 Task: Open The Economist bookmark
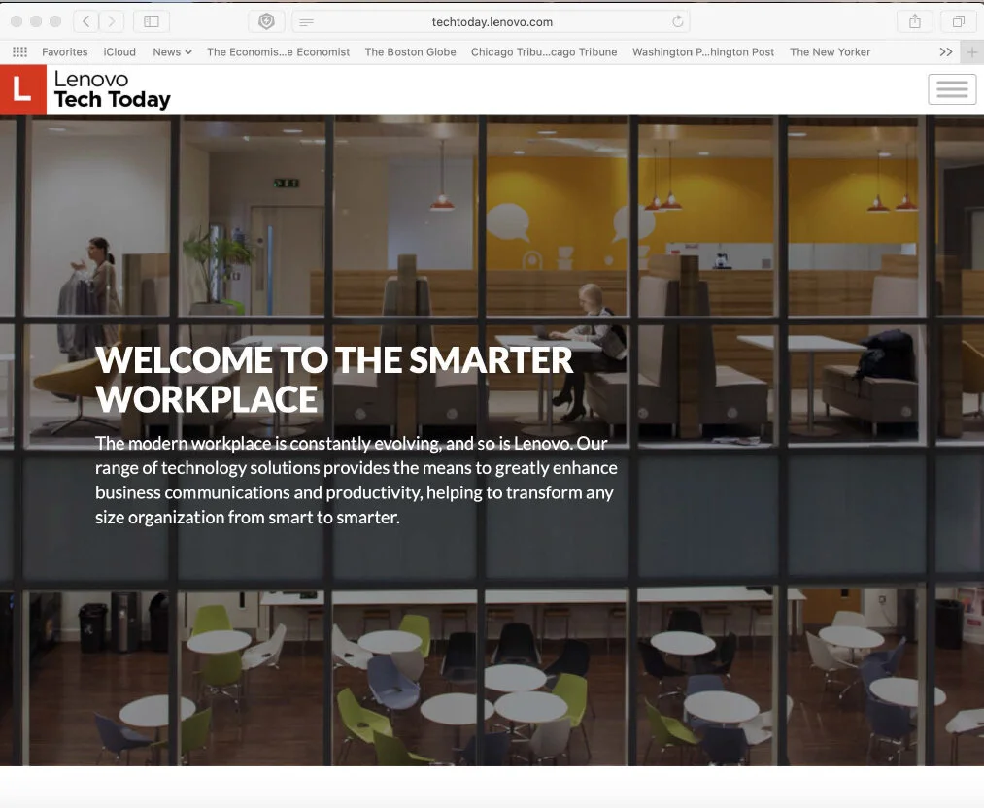click(x=278, y=52)
